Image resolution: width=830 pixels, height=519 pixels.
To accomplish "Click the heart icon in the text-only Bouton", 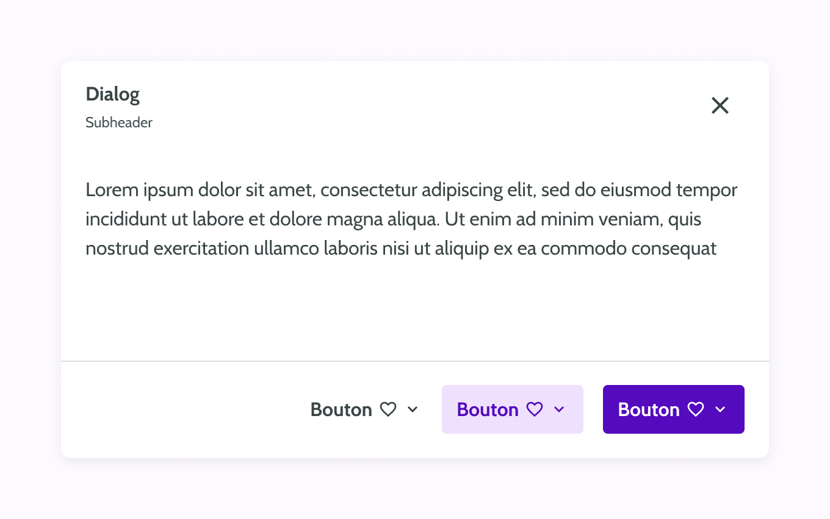I will (x=388, y=409).
